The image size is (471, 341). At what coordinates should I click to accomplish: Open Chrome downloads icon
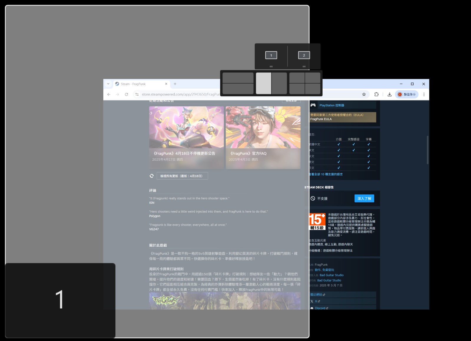coord(389,94)
